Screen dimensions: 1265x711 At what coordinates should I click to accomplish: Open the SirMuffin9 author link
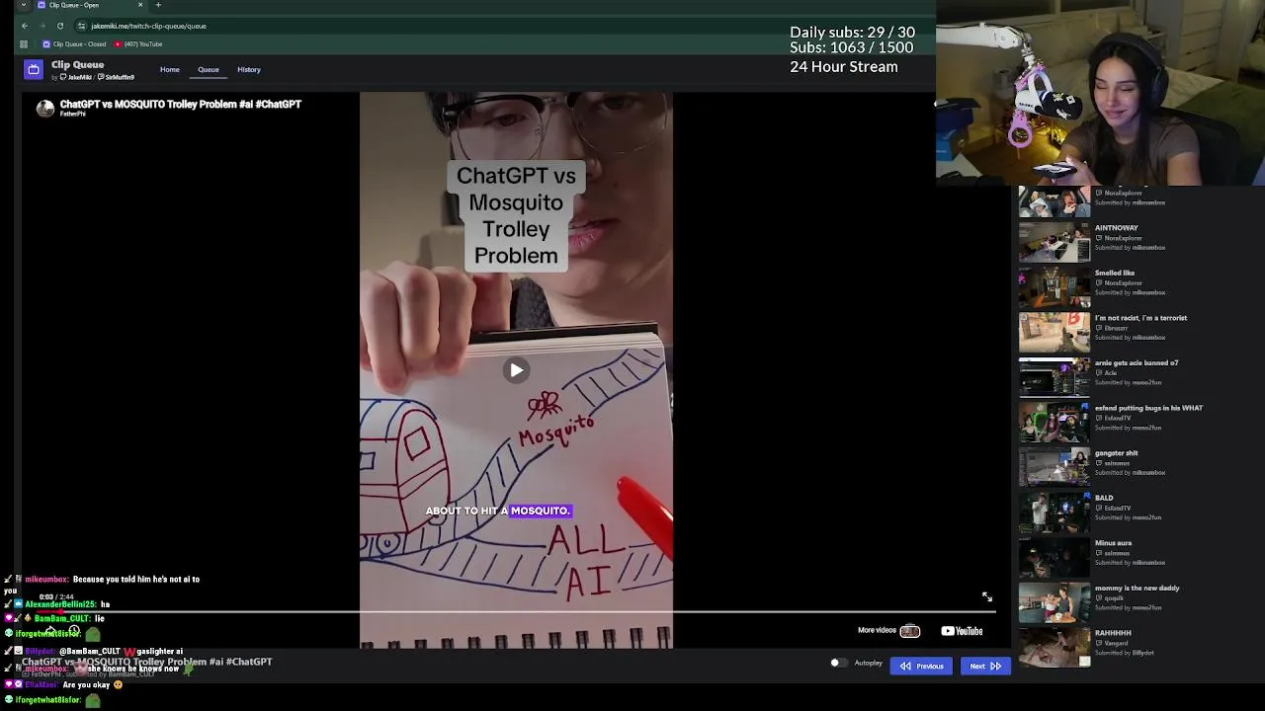116,77
